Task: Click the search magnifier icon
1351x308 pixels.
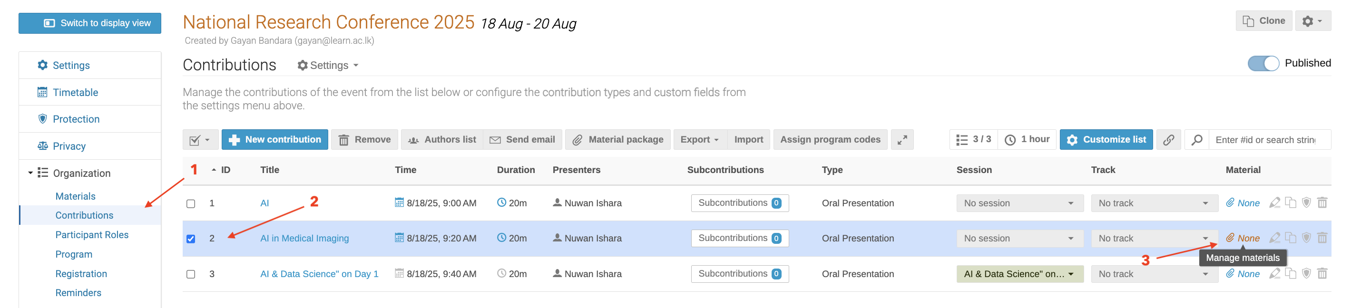Action: [x=1197, y=140]
